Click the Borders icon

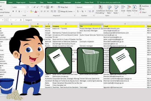25,11
